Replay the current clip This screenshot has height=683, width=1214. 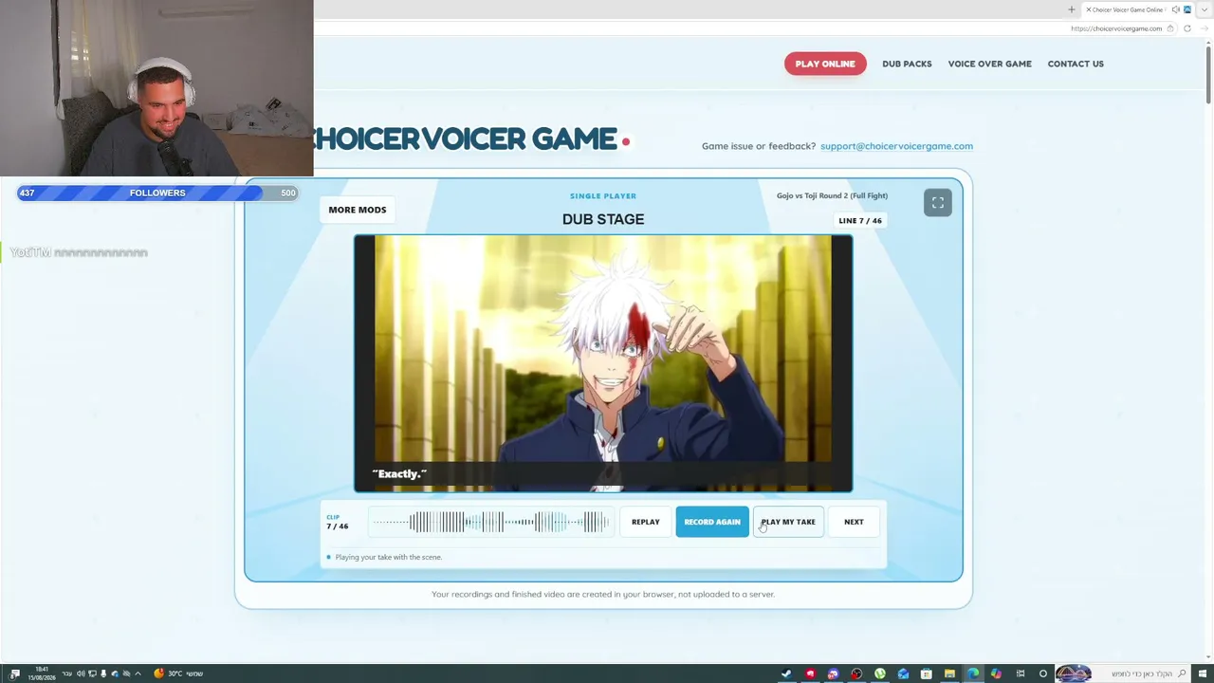pos(645,522)
